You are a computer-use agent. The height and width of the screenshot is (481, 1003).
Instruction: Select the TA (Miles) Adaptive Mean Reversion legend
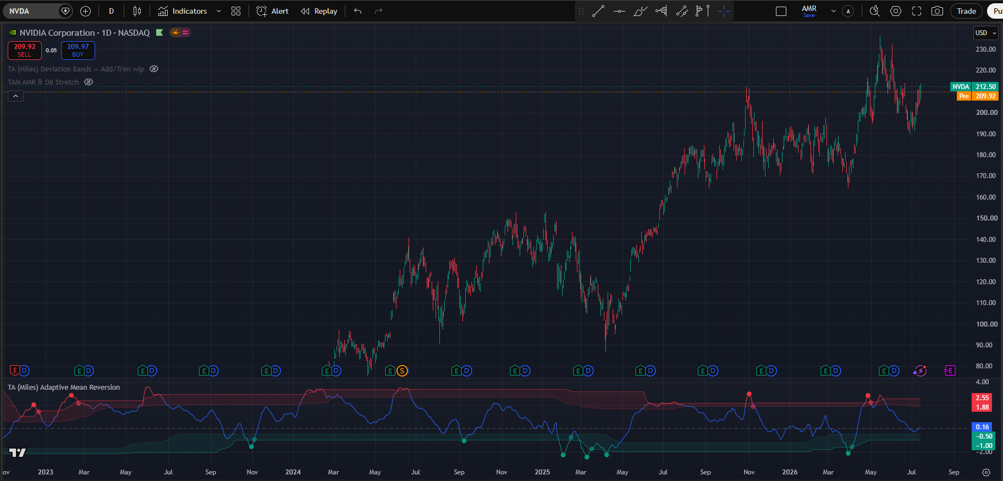pyautogui.click(x=64, y=388)
